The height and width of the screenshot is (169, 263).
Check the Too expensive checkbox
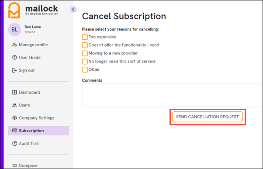tap(85, 37)
